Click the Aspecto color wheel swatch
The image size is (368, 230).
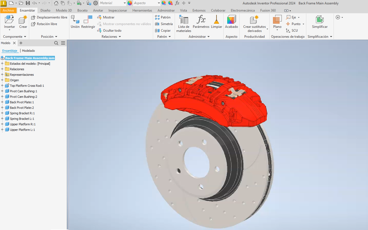pos(130,3)
